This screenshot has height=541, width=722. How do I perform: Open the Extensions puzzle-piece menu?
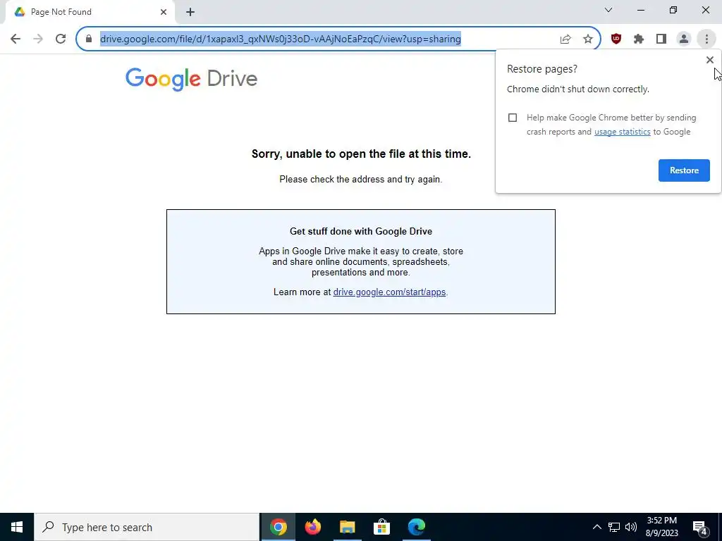click(639, 39)
